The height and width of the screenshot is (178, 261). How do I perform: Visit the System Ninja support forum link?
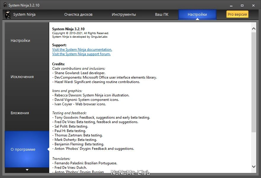tap(81, 54)
